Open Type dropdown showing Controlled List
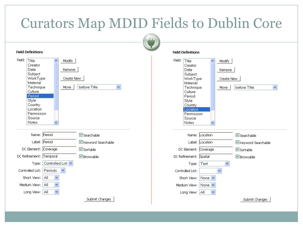The width and height of the screenshot is (303, 227). tap(58, 163)
